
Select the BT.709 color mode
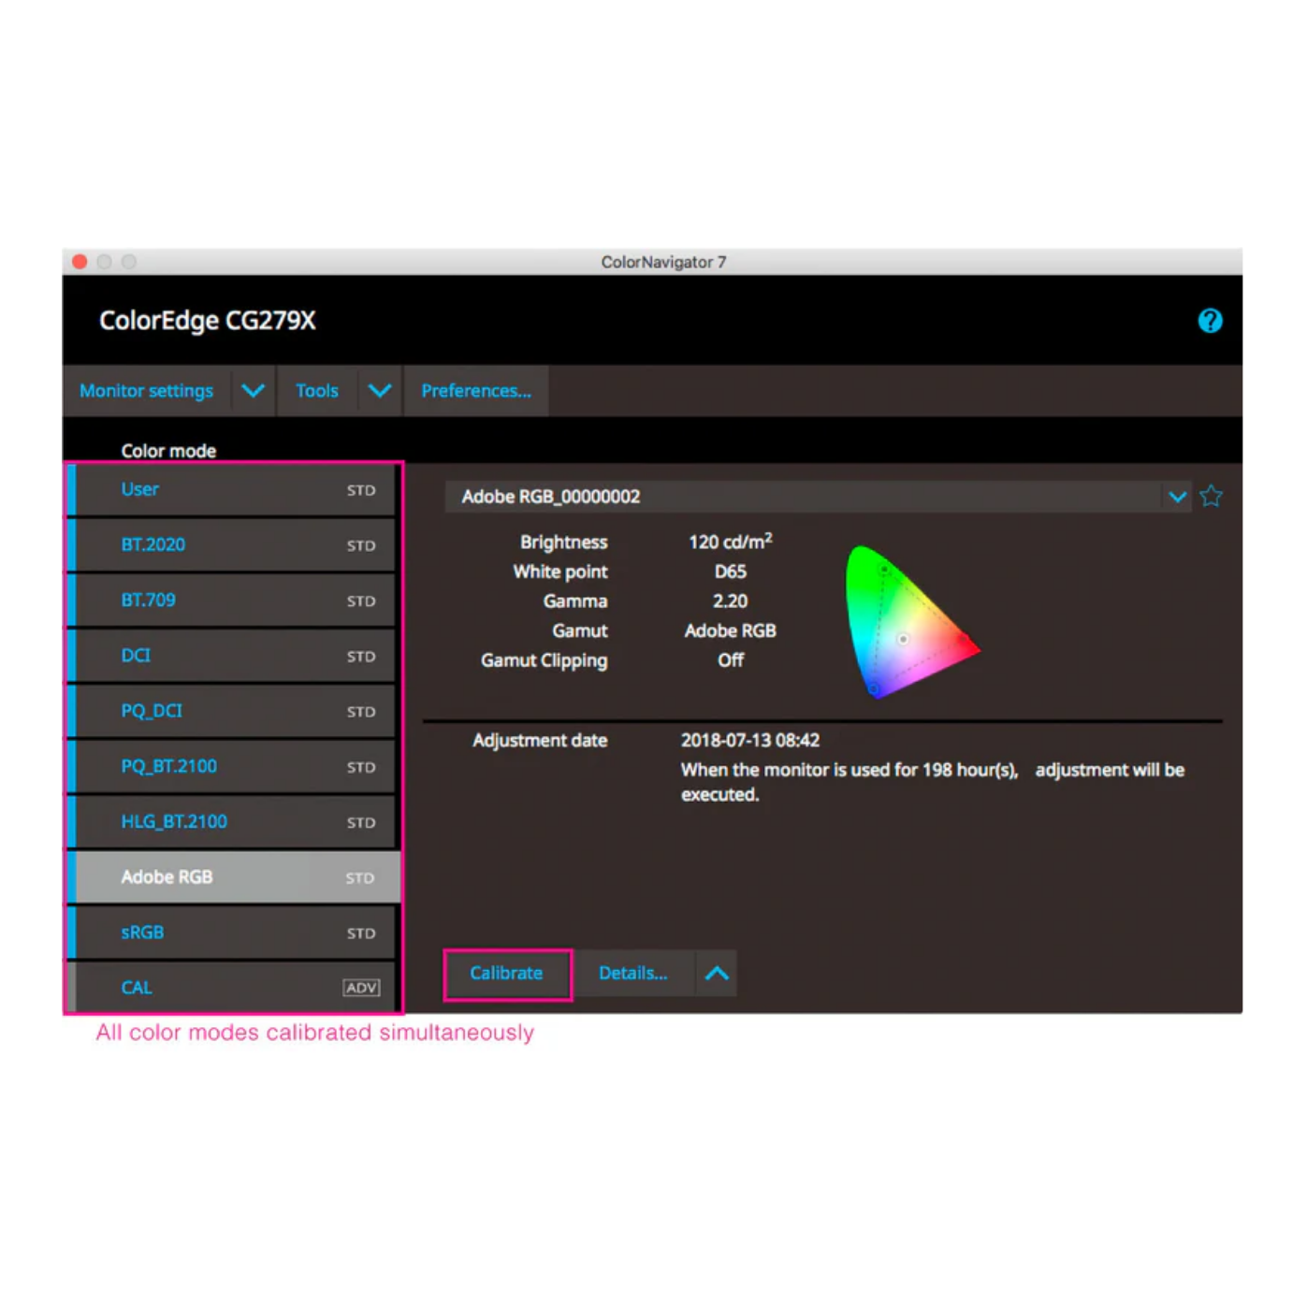tap(230, 600)
